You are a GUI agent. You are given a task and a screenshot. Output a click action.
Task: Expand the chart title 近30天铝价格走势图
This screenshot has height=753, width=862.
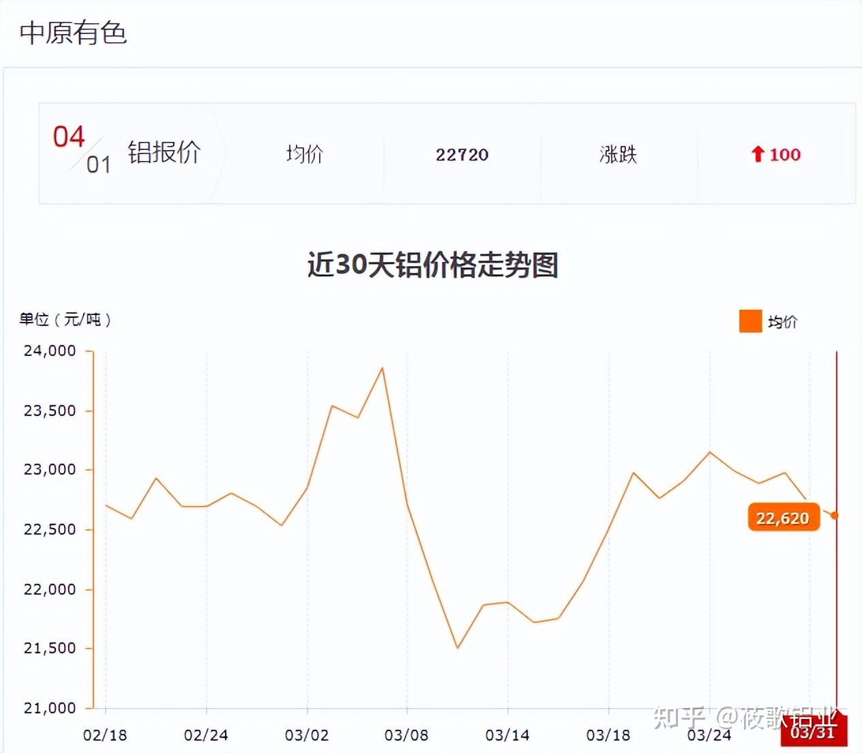click(x=431, y=266)
